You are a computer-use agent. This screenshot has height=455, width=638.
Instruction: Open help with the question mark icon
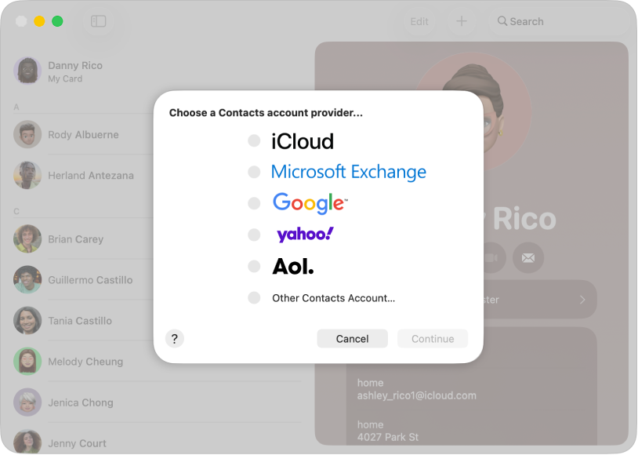coord(175,338)
